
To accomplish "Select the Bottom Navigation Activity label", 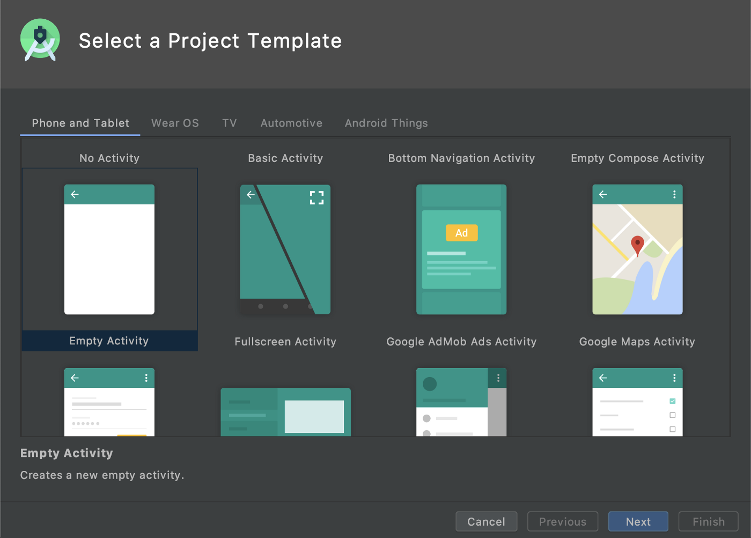I will pos(461,158).
